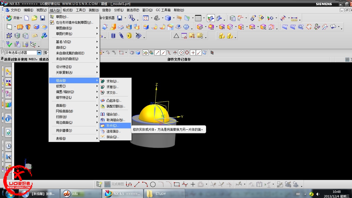The height and width of the screenshot is (198, 352).
Task: Toggle the mid point snap option
Action: pos(163,53)
